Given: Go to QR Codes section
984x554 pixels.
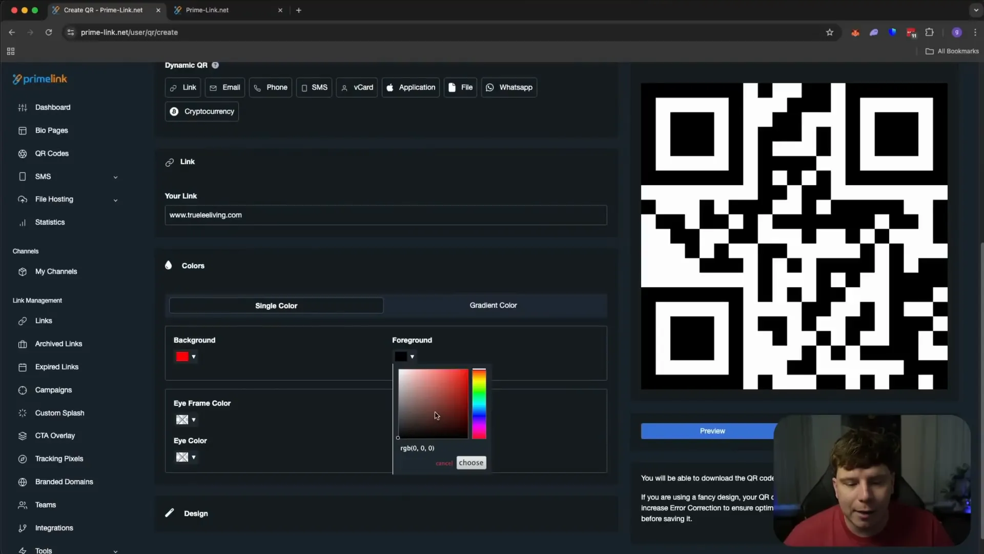Looking at the screenshot, I should [51, 153].
